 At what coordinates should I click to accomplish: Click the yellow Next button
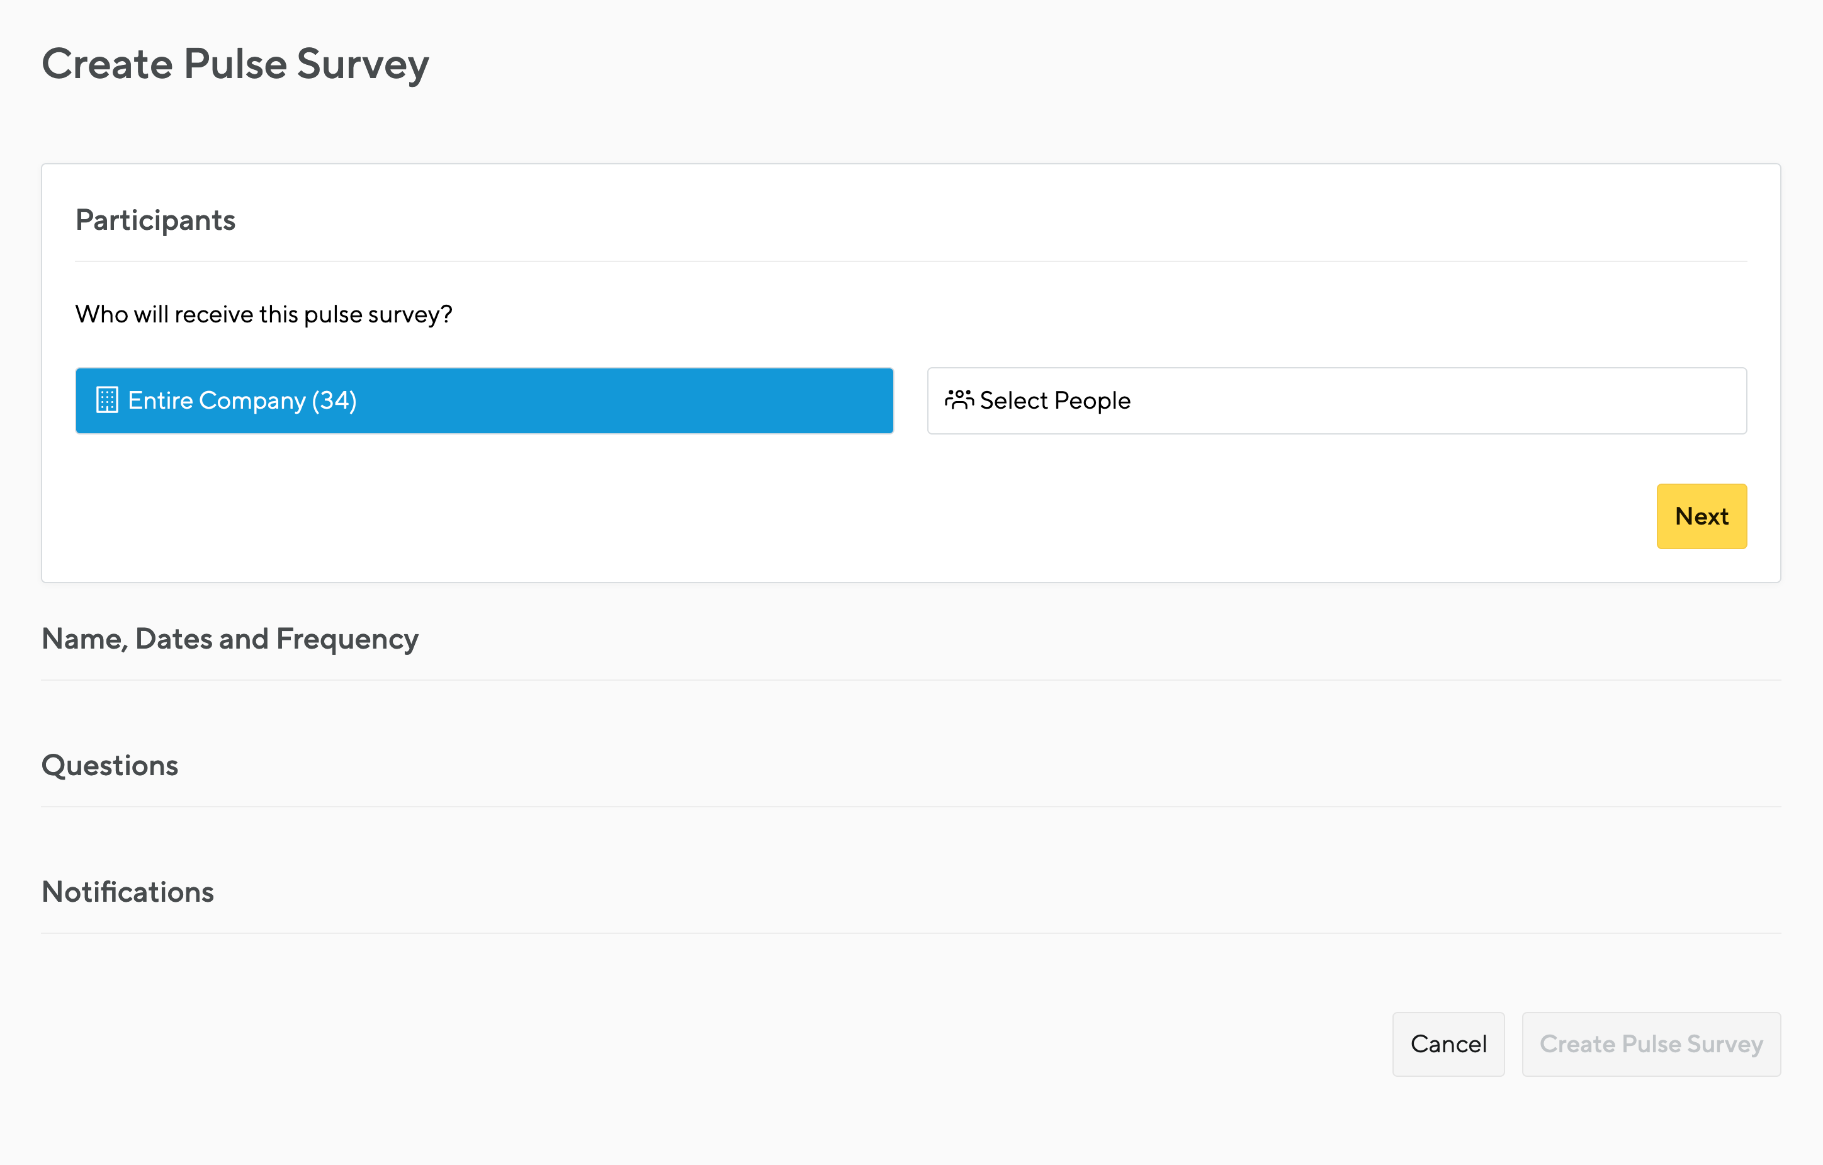(x=1701, y=516)
